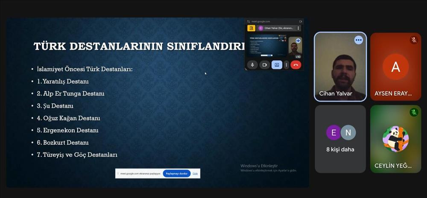Open more options beside the end-call button
Image resolution: width=427 pixels, height=198 pixels.
coord(286,65)
